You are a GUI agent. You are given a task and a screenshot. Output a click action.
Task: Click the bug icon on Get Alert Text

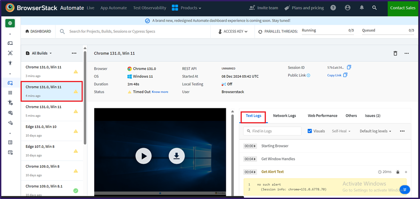click(398, 172)
